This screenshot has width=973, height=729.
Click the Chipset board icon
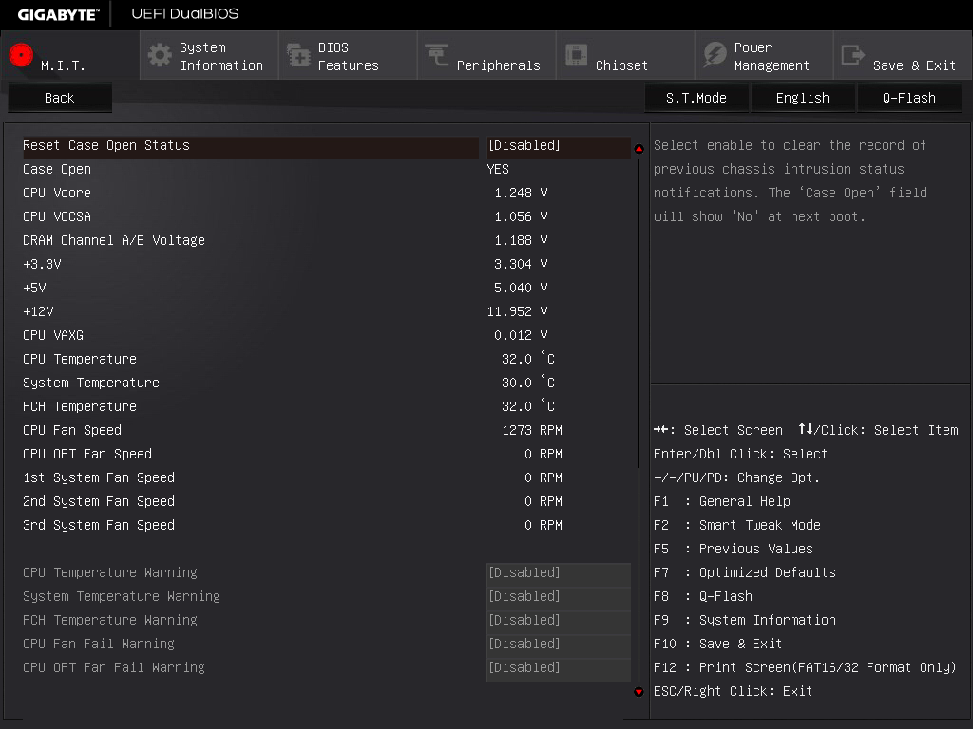pos(576,55)
